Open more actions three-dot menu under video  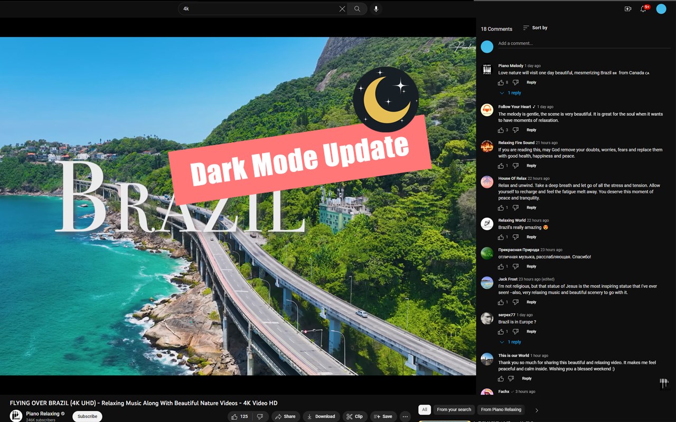(x=405, y=416)
